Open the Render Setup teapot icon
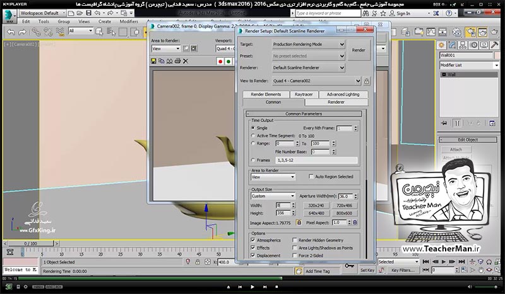 click(x=470, y=32)
